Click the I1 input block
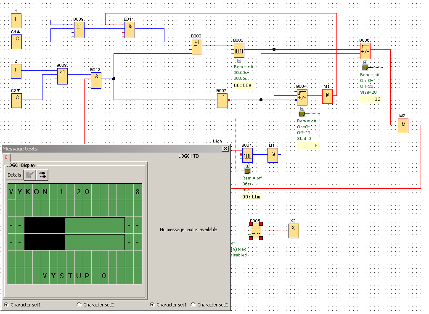 (16, 20)
